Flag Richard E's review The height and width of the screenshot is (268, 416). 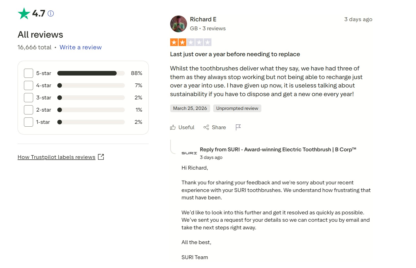click(x=238, y=127)
